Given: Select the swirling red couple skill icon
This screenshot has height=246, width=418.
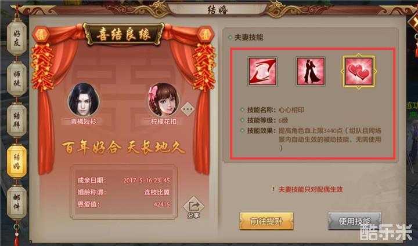Looking at the screenshot, I should 262,71.
